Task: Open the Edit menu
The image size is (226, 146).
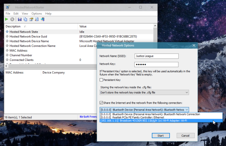Action: tap(16, 13)
